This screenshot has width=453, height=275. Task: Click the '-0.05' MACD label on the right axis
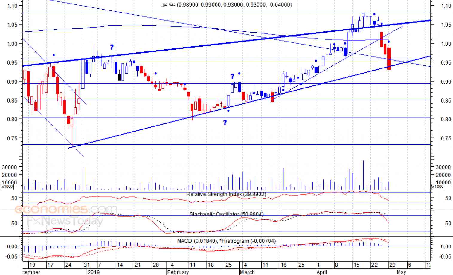click(445, 257)
